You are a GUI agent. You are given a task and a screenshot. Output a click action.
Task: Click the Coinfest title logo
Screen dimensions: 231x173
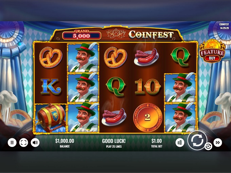pos(151,35)
